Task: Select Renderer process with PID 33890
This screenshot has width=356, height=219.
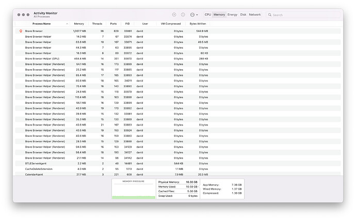Action: [178, 86]
